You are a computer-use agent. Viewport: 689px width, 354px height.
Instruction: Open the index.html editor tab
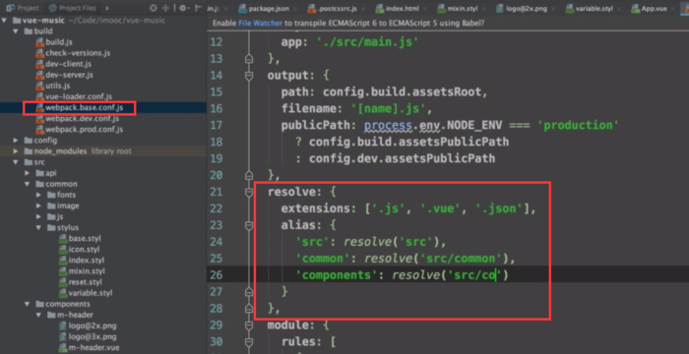(398, 9)
